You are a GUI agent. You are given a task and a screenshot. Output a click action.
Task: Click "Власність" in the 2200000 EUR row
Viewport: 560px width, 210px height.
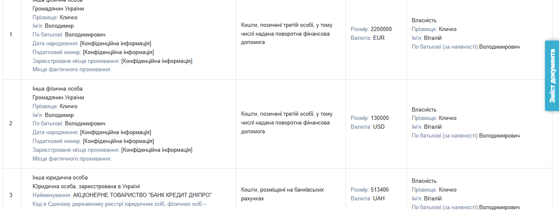(x=424, y=21)
